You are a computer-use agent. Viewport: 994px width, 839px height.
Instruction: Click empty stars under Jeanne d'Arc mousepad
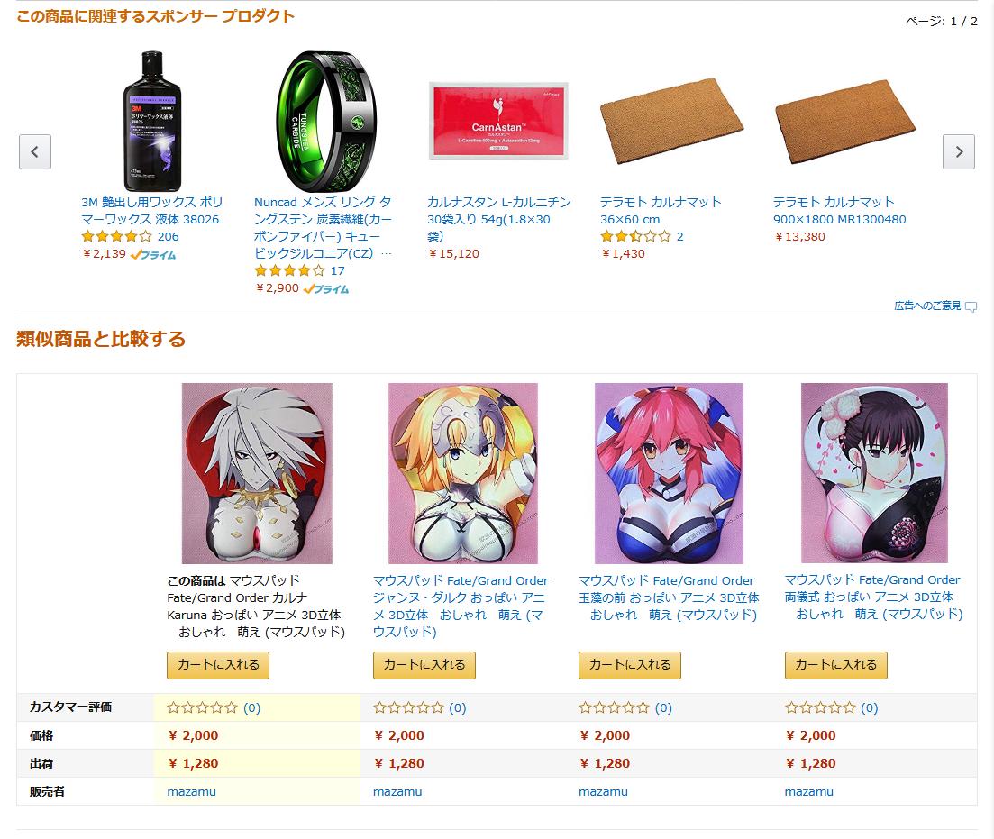click(x=408, y=707)
